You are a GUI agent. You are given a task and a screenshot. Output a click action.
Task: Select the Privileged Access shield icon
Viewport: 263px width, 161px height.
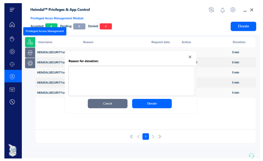pyautogui.click(x=12, y=77)
